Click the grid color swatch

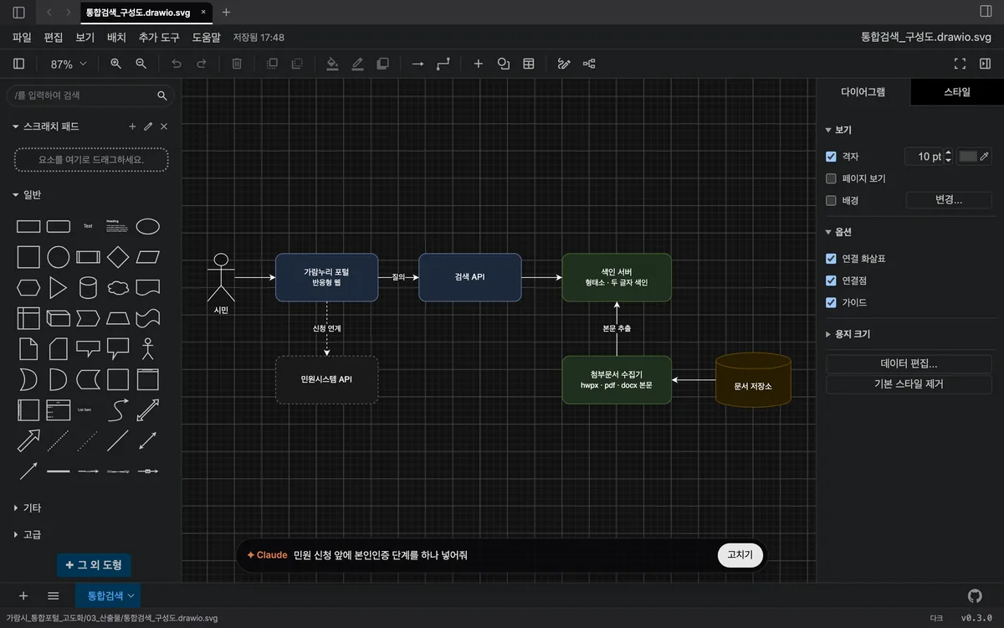968,157
